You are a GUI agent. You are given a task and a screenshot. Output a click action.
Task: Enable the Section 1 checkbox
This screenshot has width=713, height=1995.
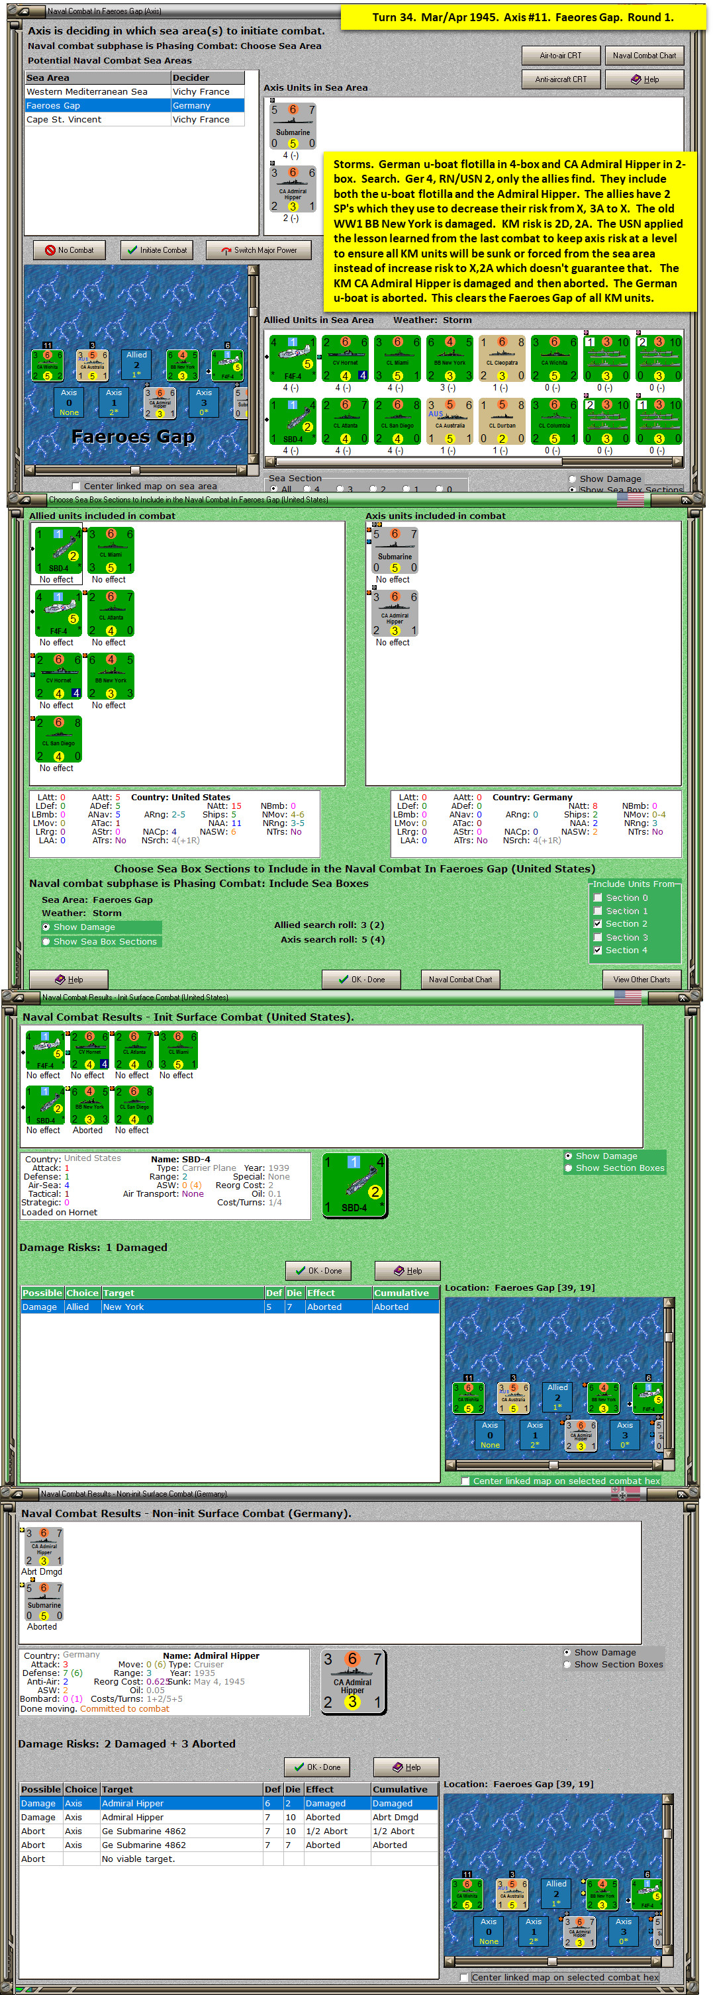tap(598, 911)
